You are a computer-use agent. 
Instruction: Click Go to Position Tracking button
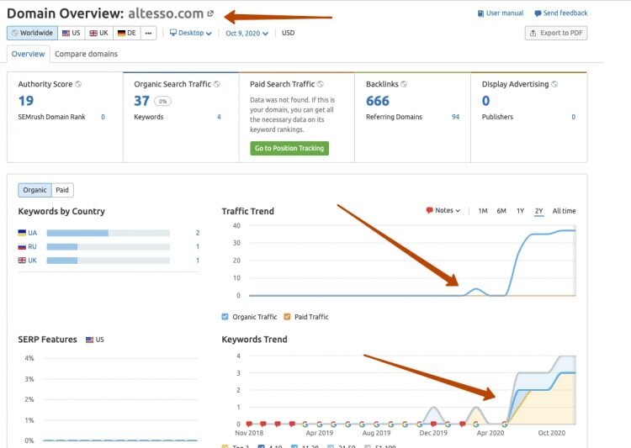tap(289, 148)
